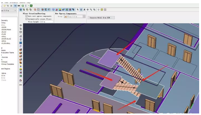Open the Group Floor 0.0 m dropdown
Image resolution: width=201 pixels, height=115 pixels.
[x=75, y=17]
